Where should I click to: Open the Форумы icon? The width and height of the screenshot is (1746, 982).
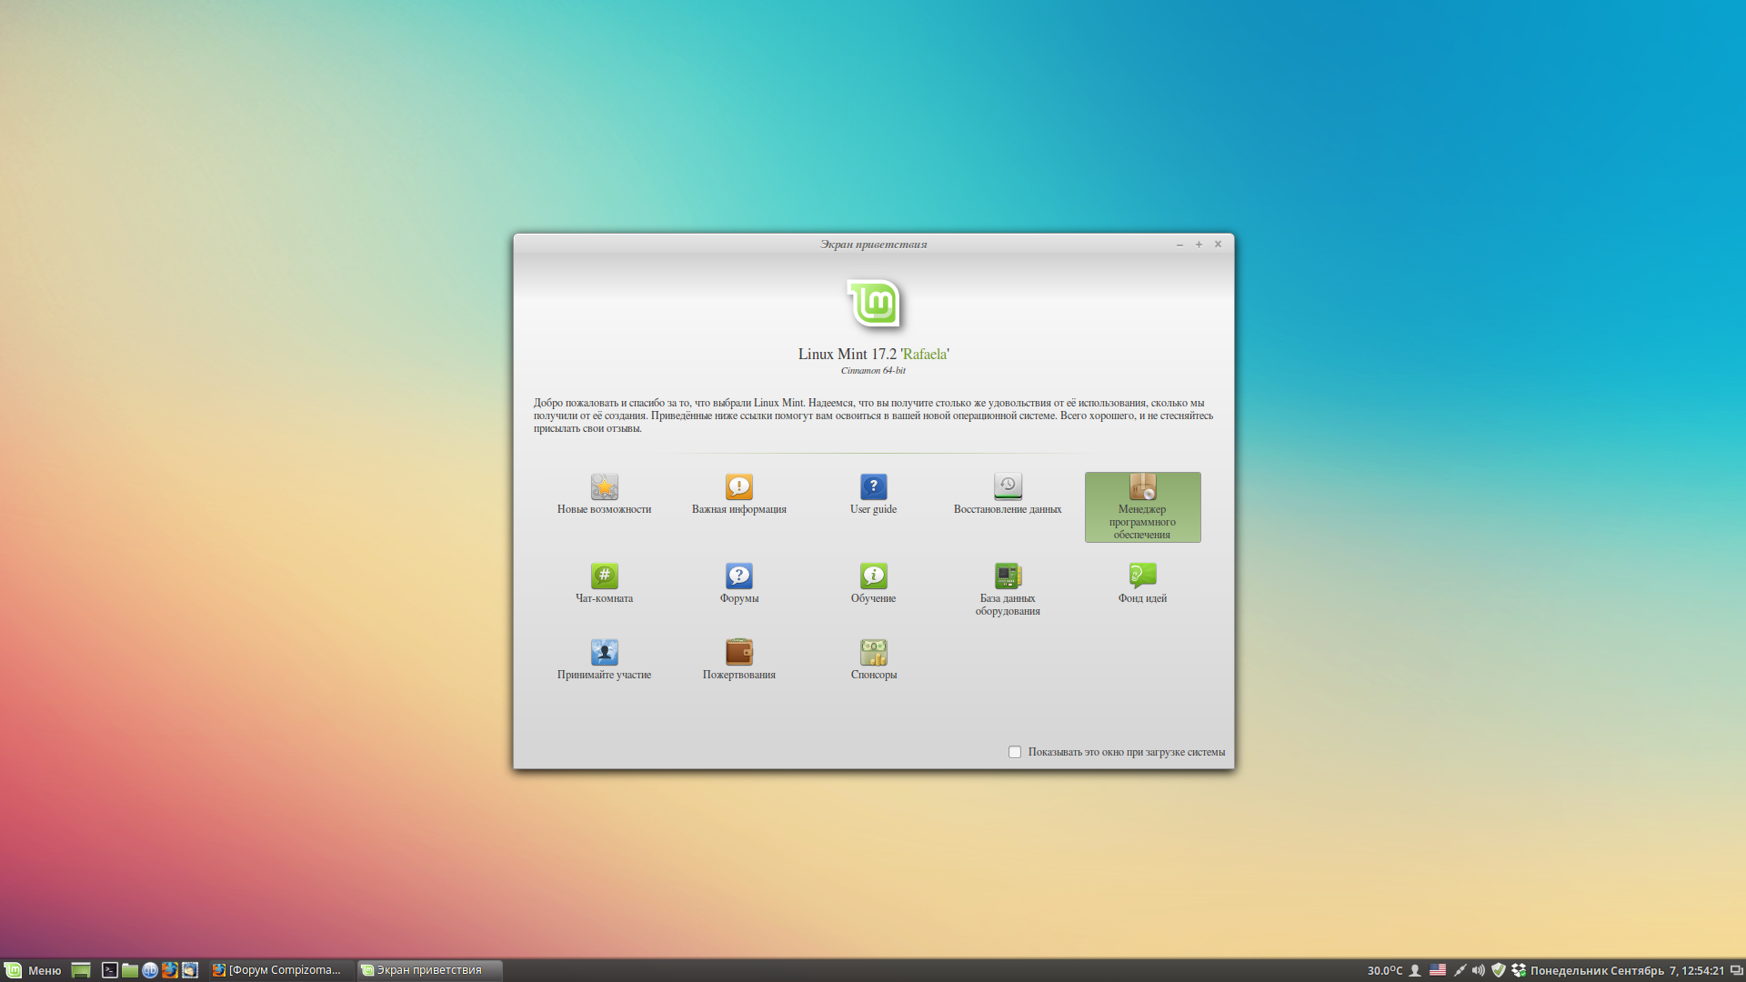coord(738,576)
